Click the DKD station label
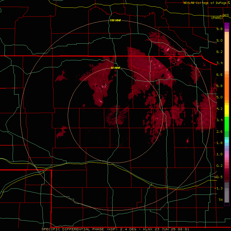This screenshot has height=231, width=231. [x=225, y=15]
